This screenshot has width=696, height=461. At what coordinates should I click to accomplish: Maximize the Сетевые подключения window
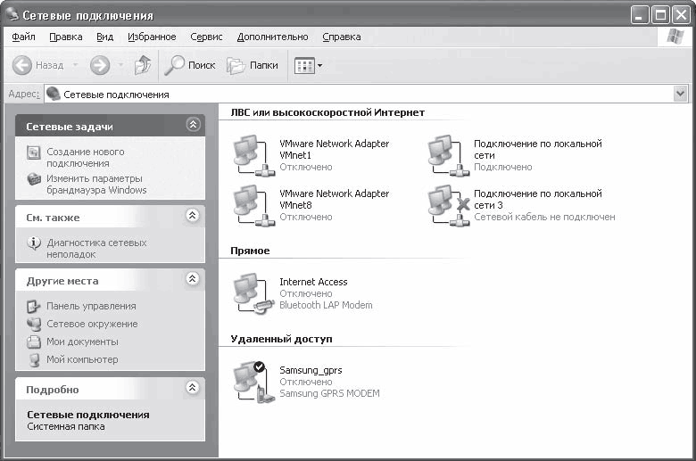[x=660, y=15]
